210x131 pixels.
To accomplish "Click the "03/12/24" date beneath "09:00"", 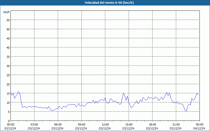I will (81, 128).
